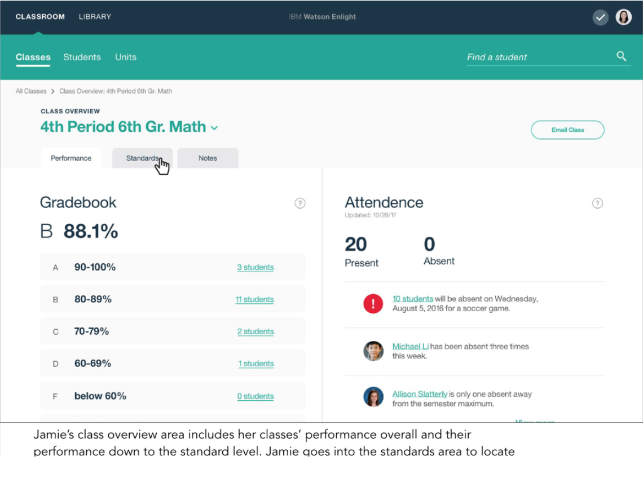Switch to the Performance tab
This screenshot has width=643, height=496.
71,158
